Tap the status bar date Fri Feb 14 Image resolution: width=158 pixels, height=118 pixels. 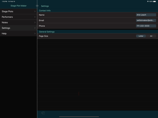[11, 1]
